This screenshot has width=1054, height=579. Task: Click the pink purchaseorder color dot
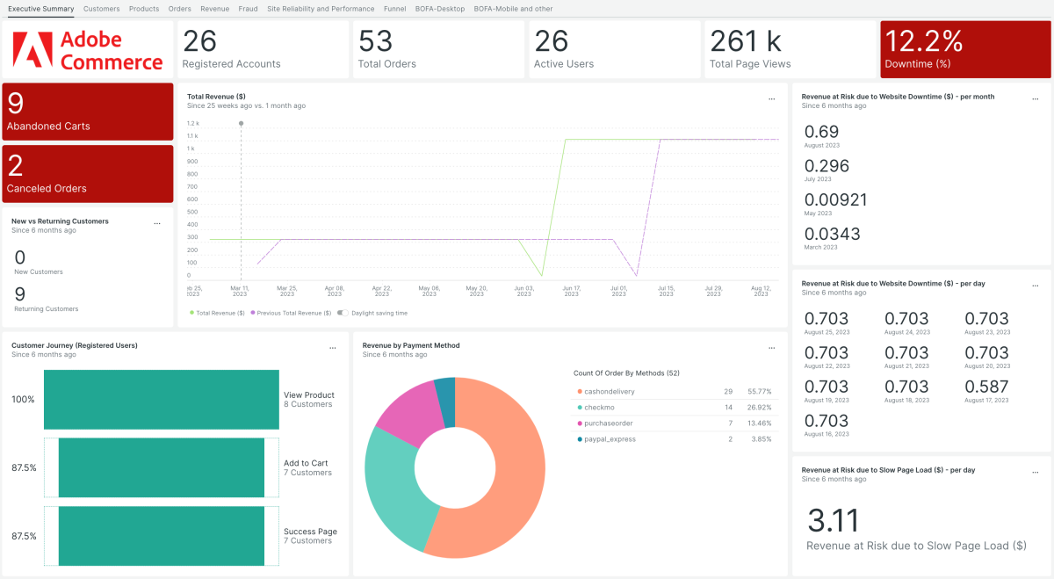pyautogui.click(x=579, y=423)
